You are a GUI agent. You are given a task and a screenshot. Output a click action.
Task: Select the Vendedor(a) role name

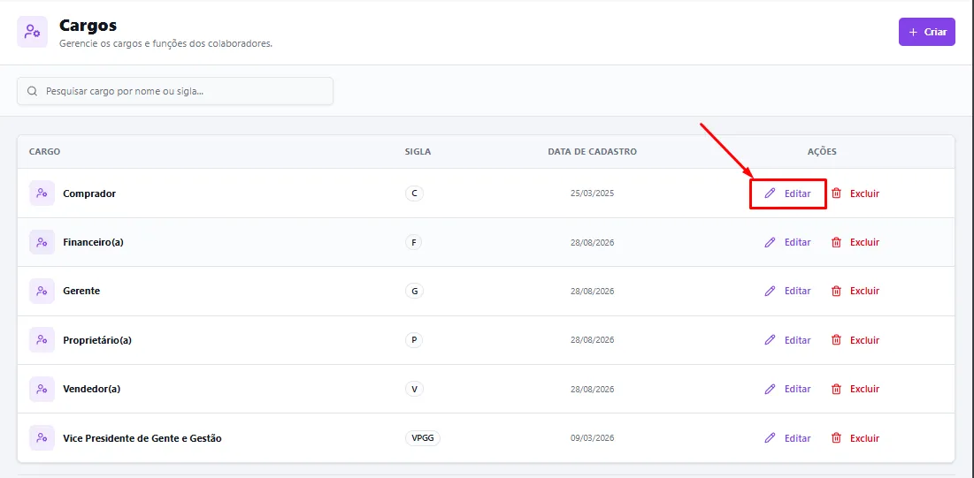(x=91, y=389)
